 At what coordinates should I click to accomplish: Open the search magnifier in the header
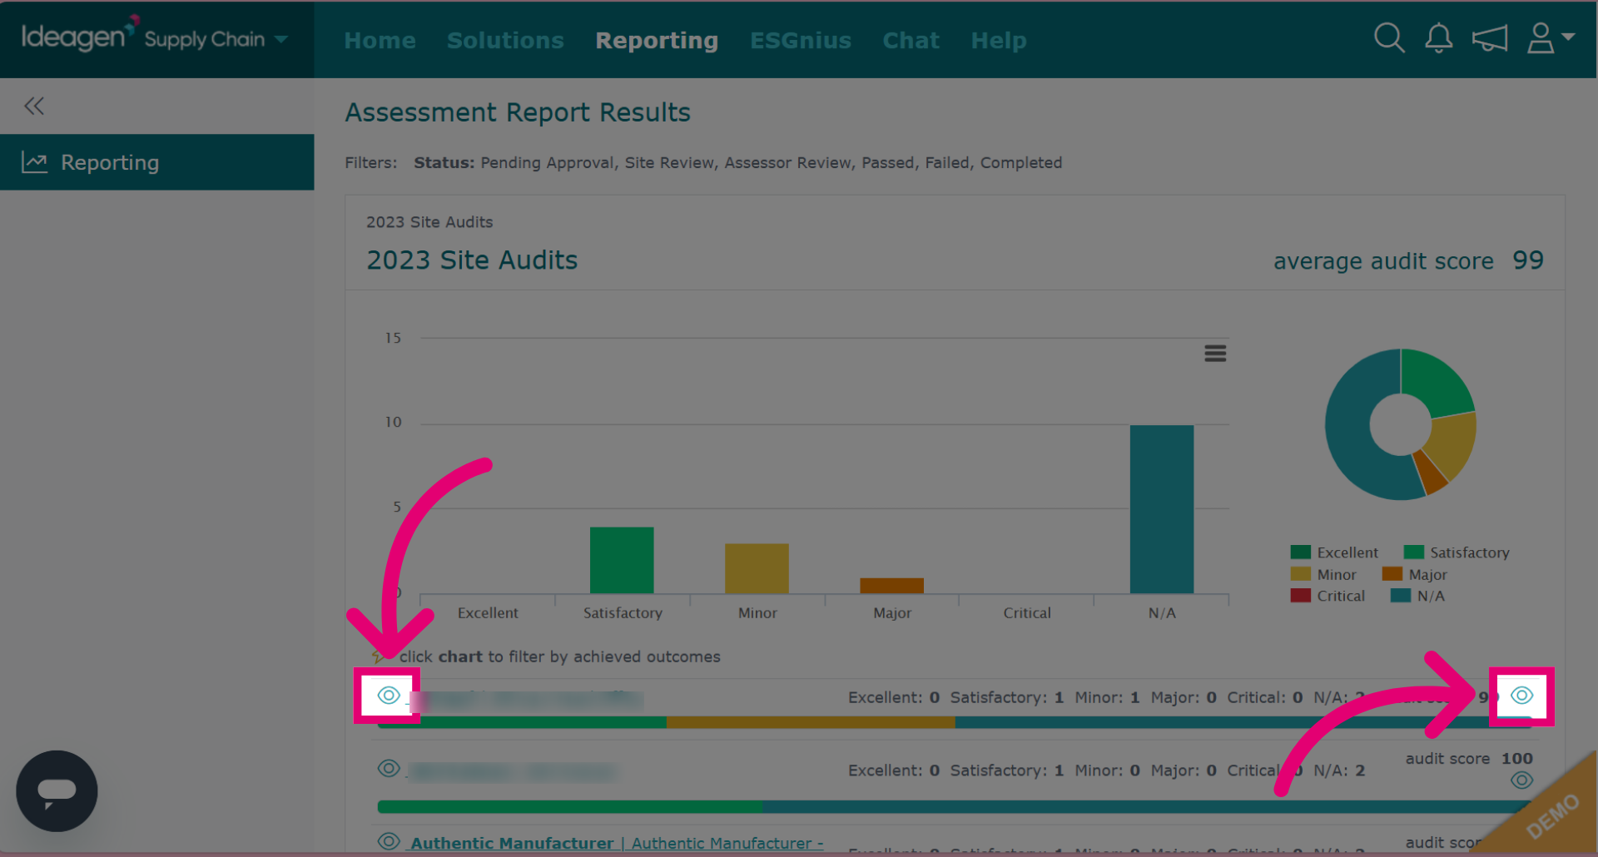[1389, 38]
